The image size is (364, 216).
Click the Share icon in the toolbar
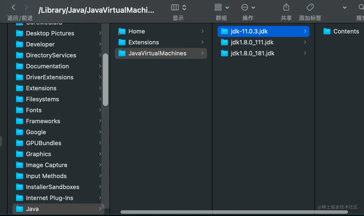tap(286, 7)
